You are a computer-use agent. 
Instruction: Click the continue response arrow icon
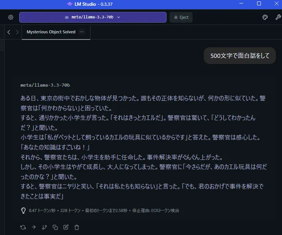coord(34,227)
